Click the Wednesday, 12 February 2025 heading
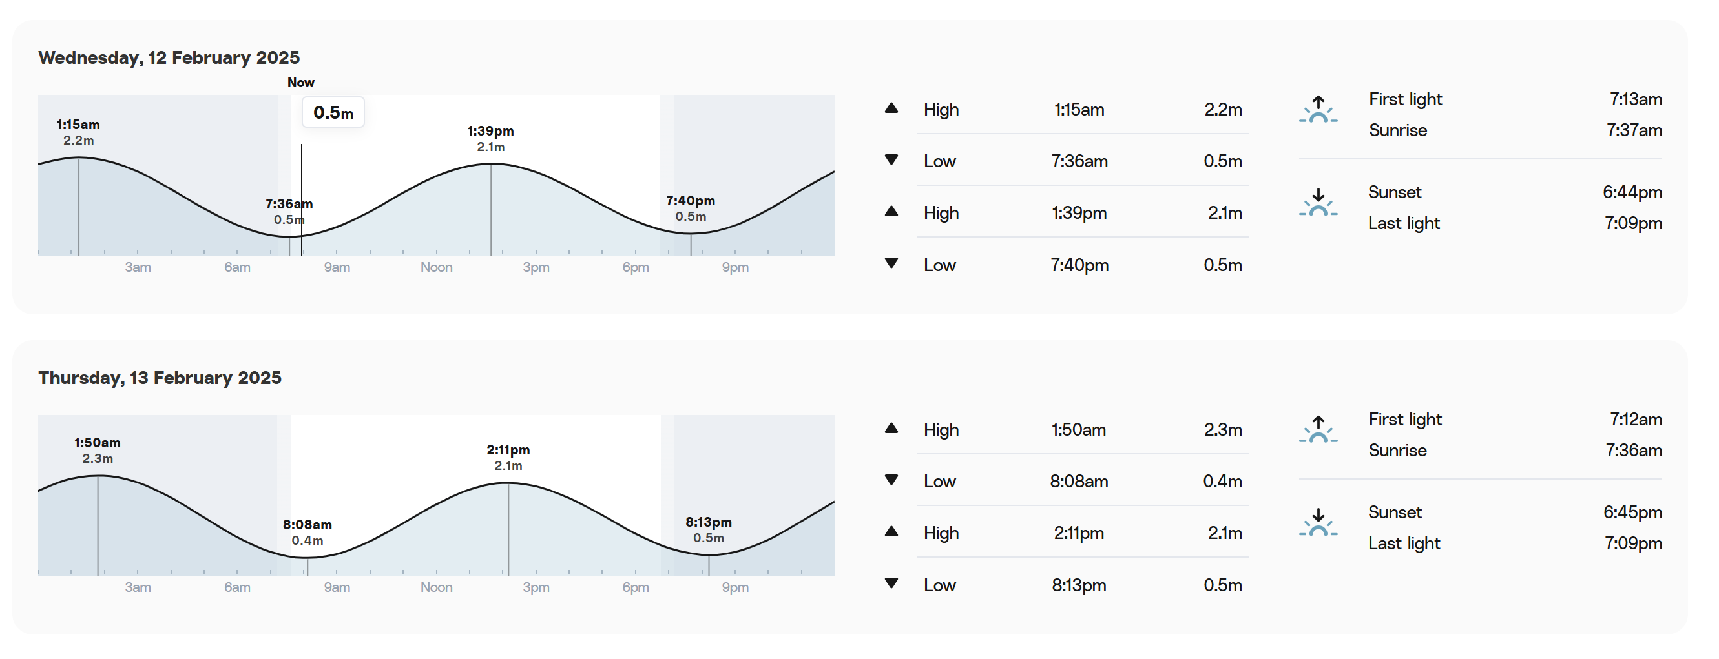 click(169, 57)
